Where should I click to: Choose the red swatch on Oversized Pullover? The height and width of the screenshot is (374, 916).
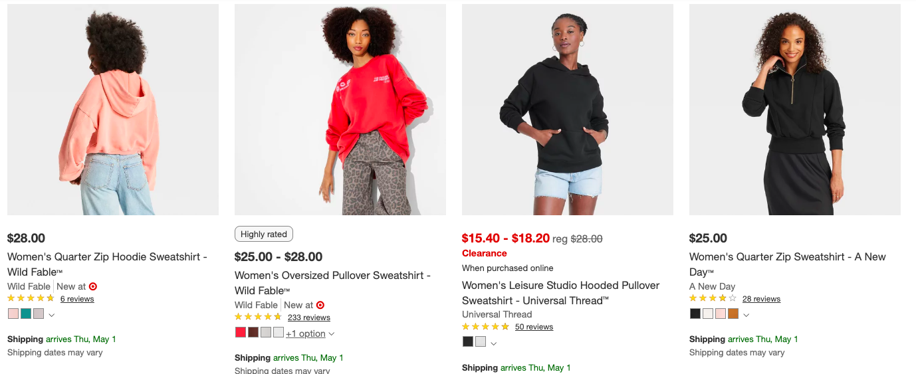(x=241, y=332)
